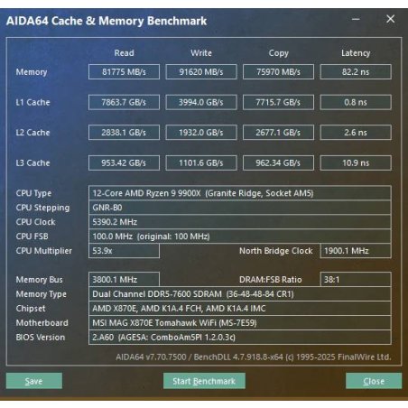Close window with the X icon
The width and height of the screenshot is (408, 408).
coord(390,19)
